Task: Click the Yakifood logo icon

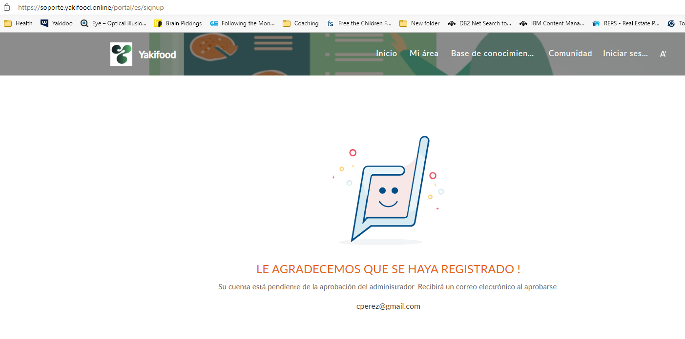Action: click(121, 54)
